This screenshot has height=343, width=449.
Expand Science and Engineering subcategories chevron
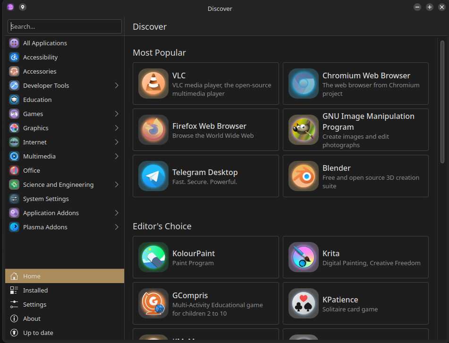[117, 185]
